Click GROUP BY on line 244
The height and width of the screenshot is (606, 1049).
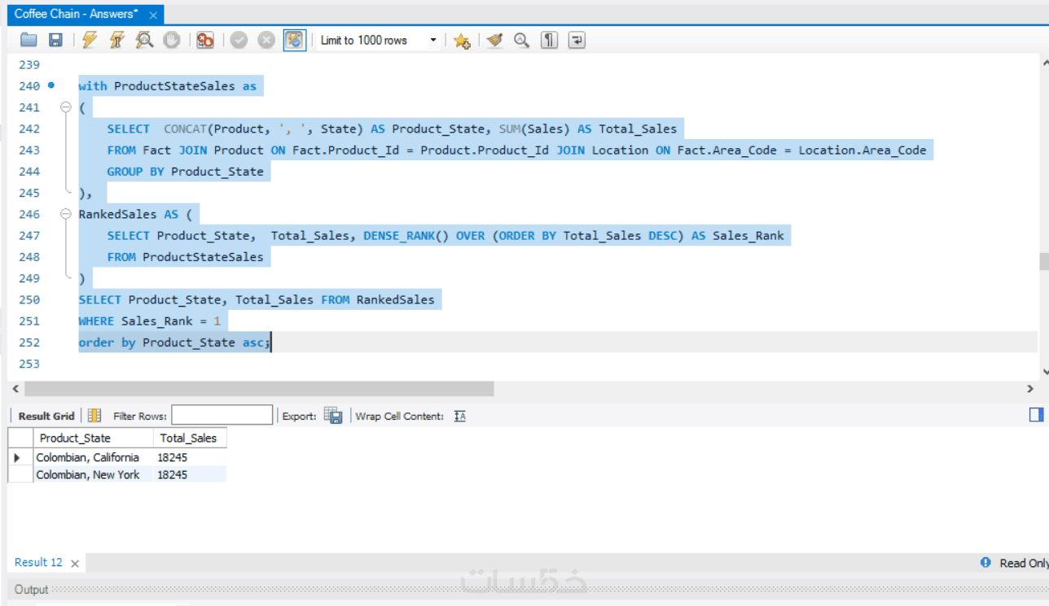point(135,172)
